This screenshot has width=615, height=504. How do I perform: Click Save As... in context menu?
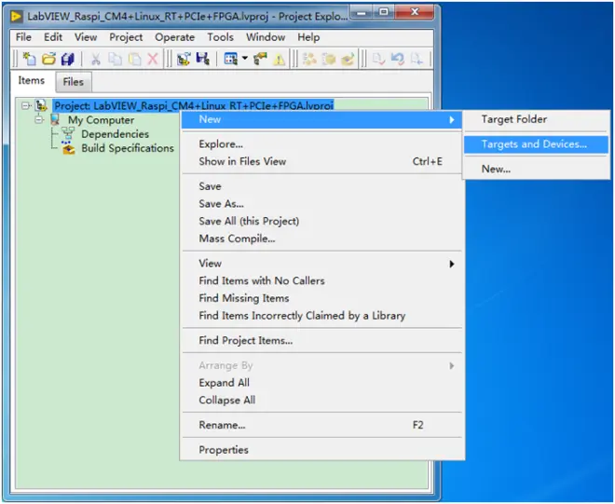[321, 204]
